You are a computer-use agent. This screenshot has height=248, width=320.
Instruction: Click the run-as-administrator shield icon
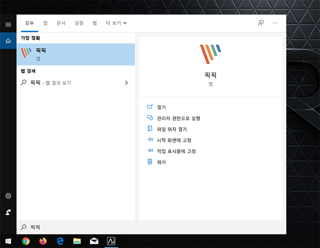tap(150, 117)
